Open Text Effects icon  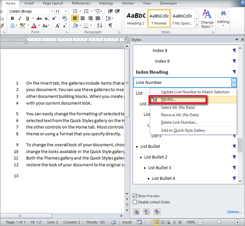[12, 25]
